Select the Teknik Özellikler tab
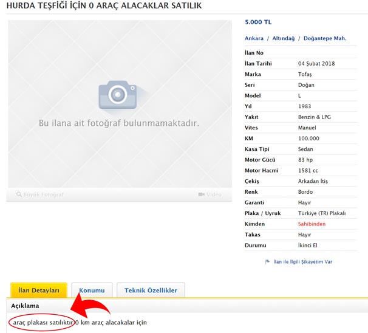The image size is (368, 333). coord(151,290)
